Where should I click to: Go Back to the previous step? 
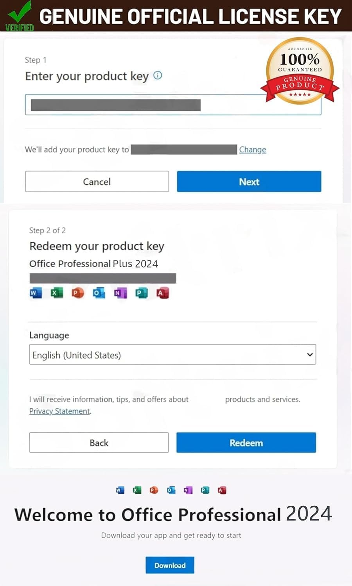[x=99, y=443]
